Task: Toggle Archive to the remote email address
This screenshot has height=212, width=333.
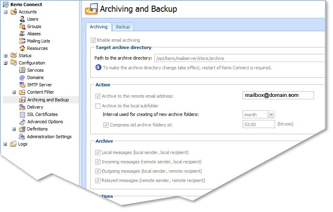Action: (98, 96)
